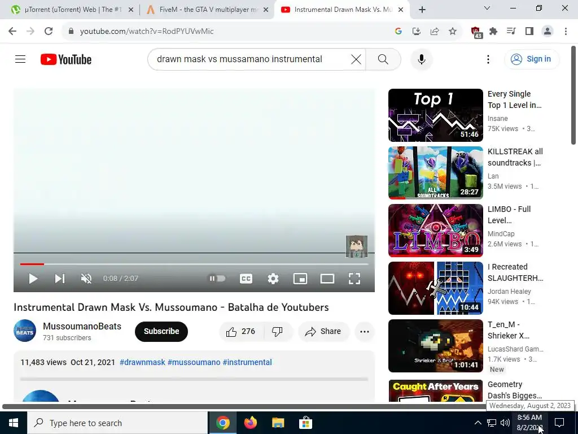Open LIMBO Full Level thumbnail
The width and height of the screenshot is (578, 434).
435,231
